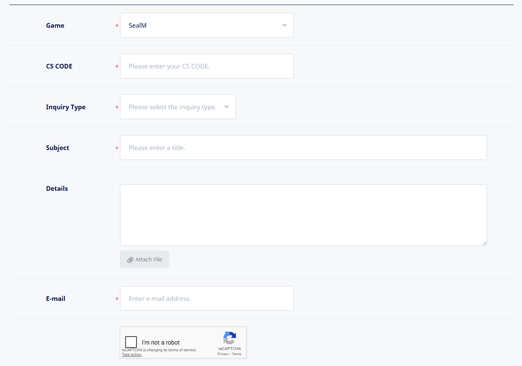Click the CS CODE field label
This screenshot has height=366, width=522.
click(x=59, y=66)
